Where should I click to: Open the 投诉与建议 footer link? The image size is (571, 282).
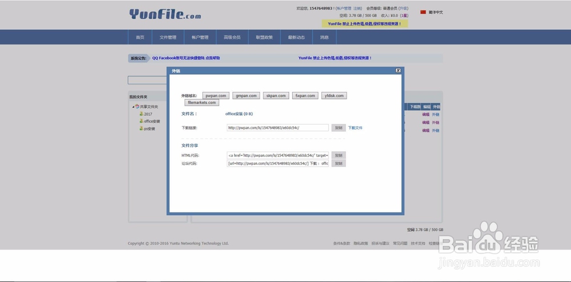380,243
